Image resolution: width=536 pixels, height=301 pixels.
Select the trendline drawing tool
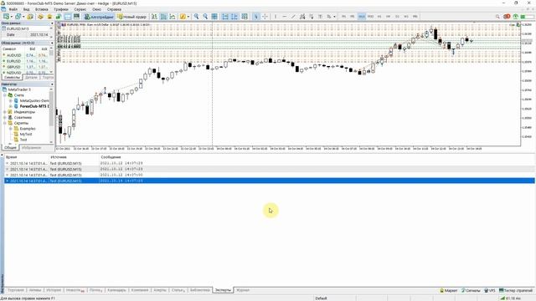tap(293, 17)
